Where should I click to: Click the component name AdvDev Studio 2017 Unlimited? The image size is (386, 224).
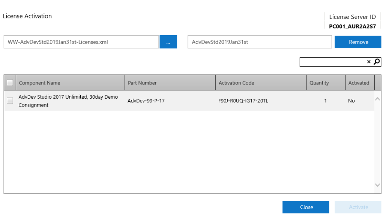(x=68, y=101)
